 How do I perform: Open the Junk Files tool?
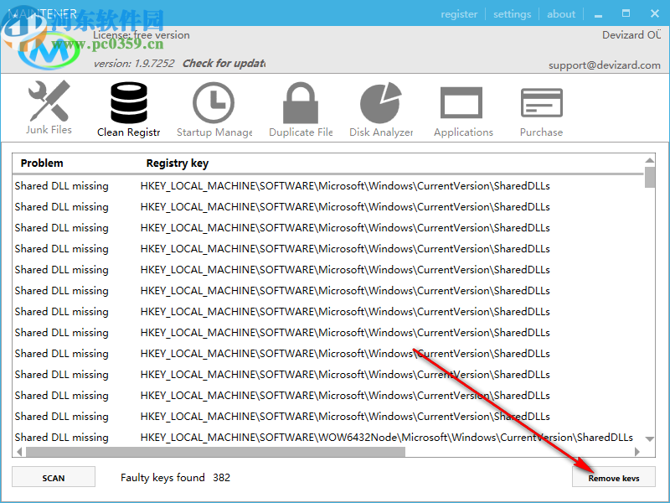tap(49, 107)
